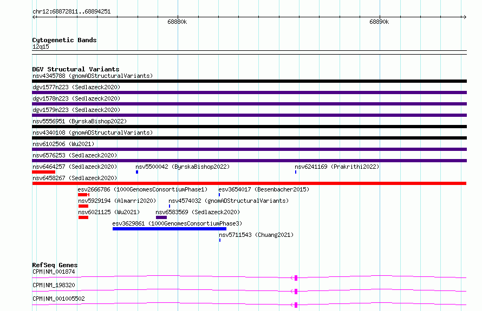The height and width of the screenshot is (311, 482).
Task: Click the ruler's right scroll arrow
Action: [465, 17]
